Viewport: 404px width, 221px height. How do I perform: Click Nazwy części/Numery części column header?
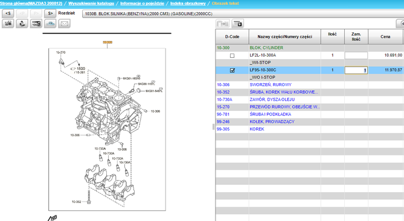tap(284, 37)
